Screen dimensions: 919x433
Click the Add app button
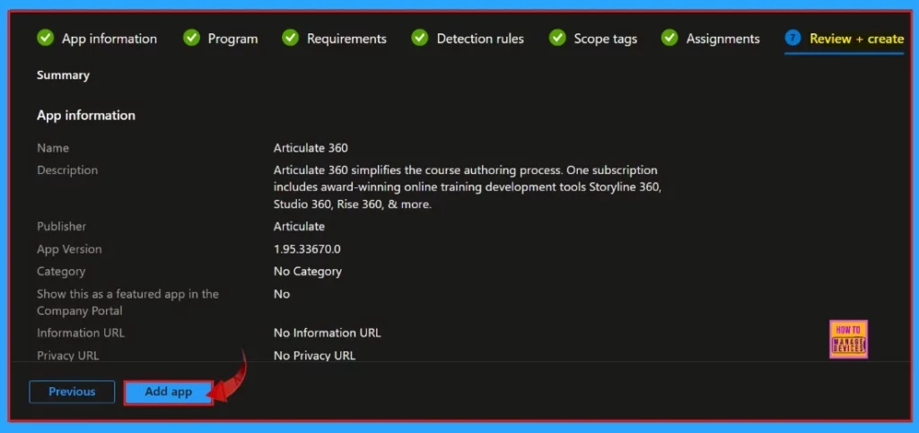coord(168,392)
